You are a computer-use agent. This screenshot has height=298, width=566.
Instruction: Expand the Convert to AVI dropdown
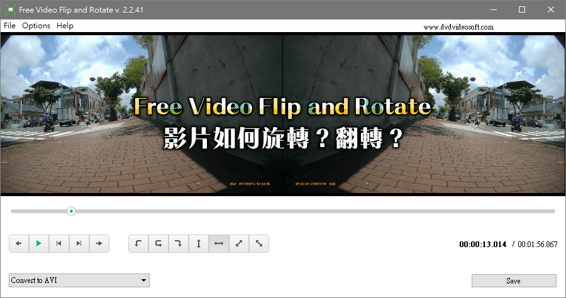pos(79,280)
